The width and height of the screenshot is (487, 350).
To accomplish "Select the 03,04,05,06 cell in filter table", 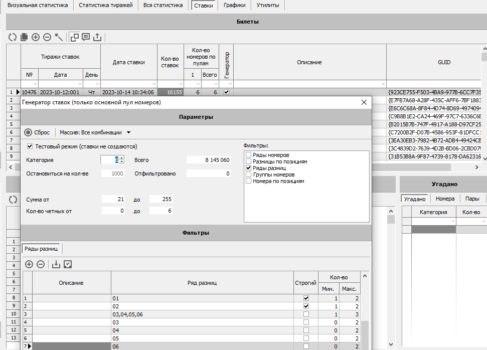I will (202, 314).
